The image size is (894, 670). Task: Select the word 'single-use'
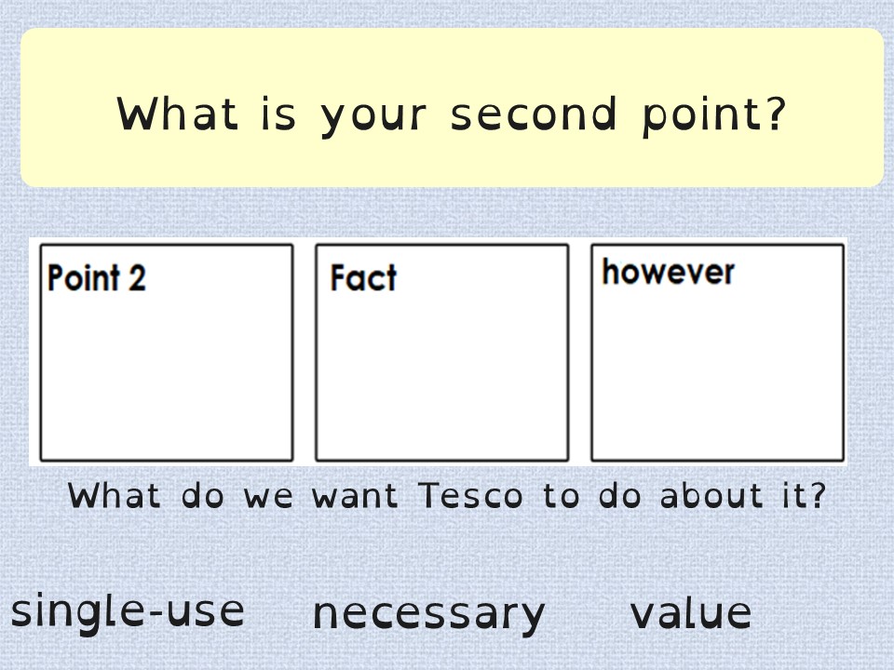click(x=128, y=612)
